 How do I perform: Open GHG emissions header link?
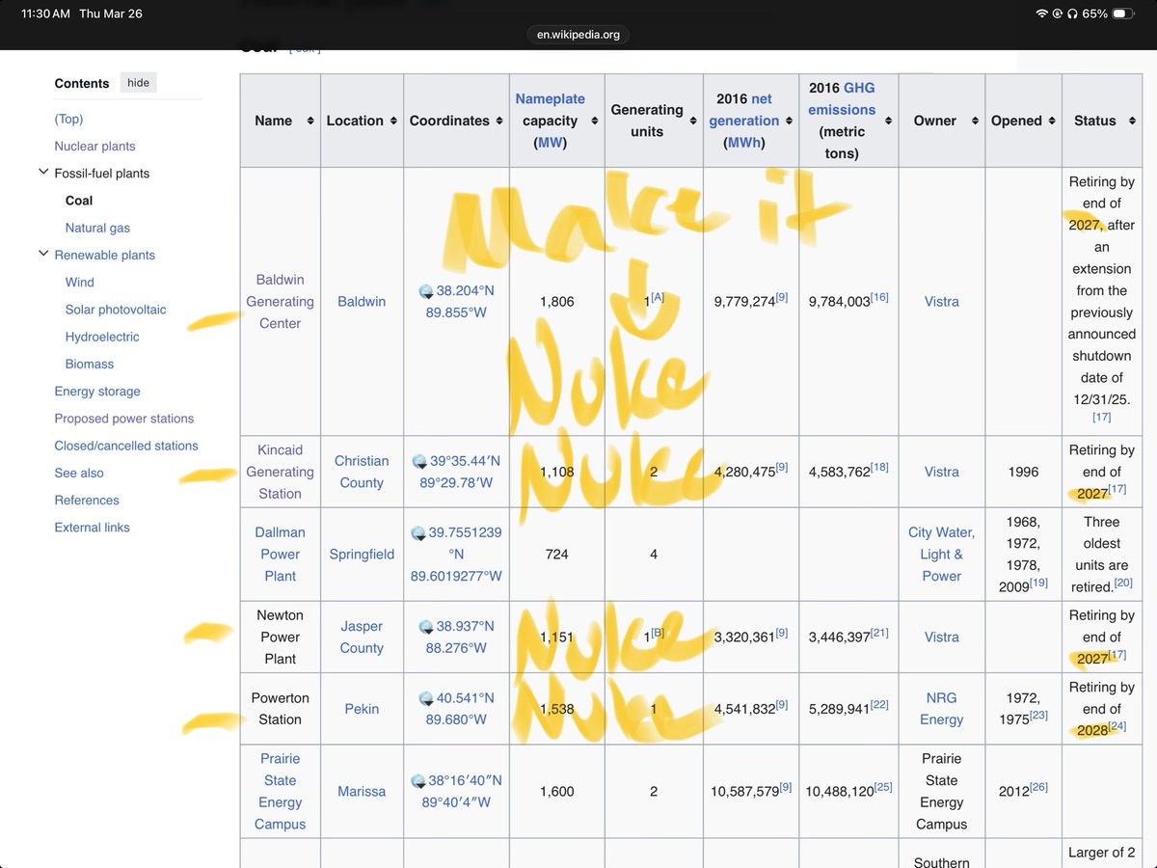coord(842,98)
